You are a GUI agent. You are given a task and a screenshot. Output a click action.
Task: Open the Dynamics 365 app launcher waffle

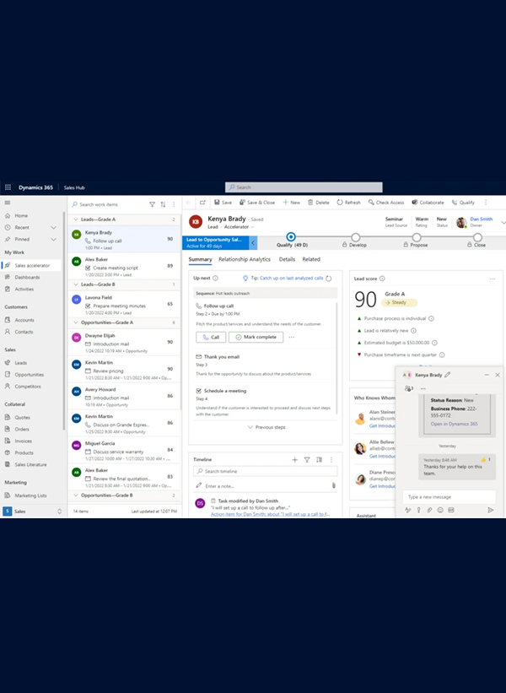pyautogui.click(x=8, y=187)
